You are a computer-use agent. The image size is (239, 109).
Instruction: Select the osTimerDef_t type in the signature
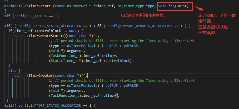click(79, 6)
